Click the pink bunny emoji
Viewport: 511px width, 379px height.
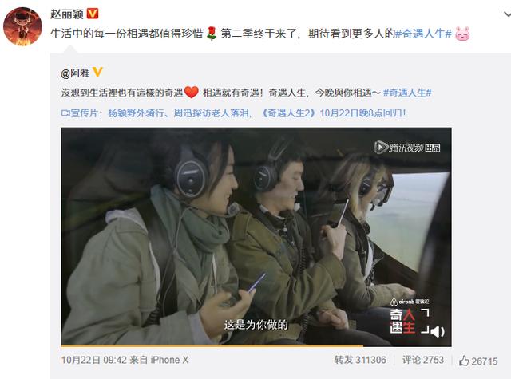(462, 34)
